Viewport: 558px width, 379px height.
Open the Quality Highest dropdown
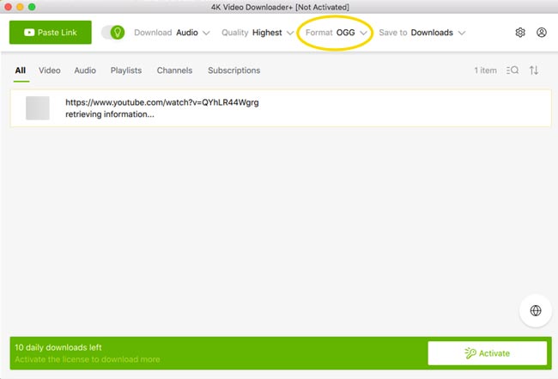pyautogui.click(x=258, y=33)
